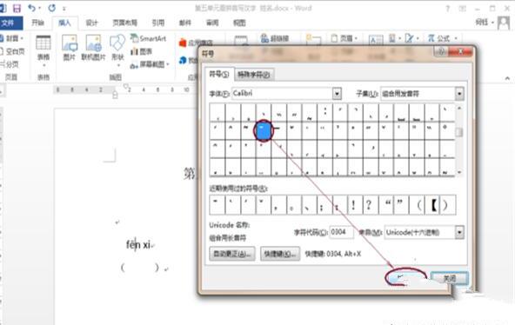
Task: Pick the 【 bracket recent symbol
Action: pyautogui.click(x=433, y=205)
